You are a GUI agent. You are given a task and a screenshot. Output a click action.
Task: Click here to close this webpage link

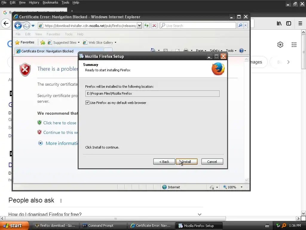click(60, 123)
